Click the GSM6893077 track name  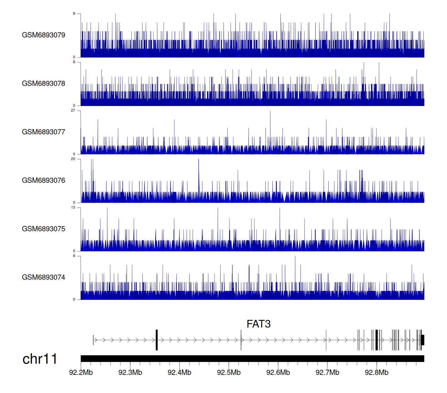(44, 132)
